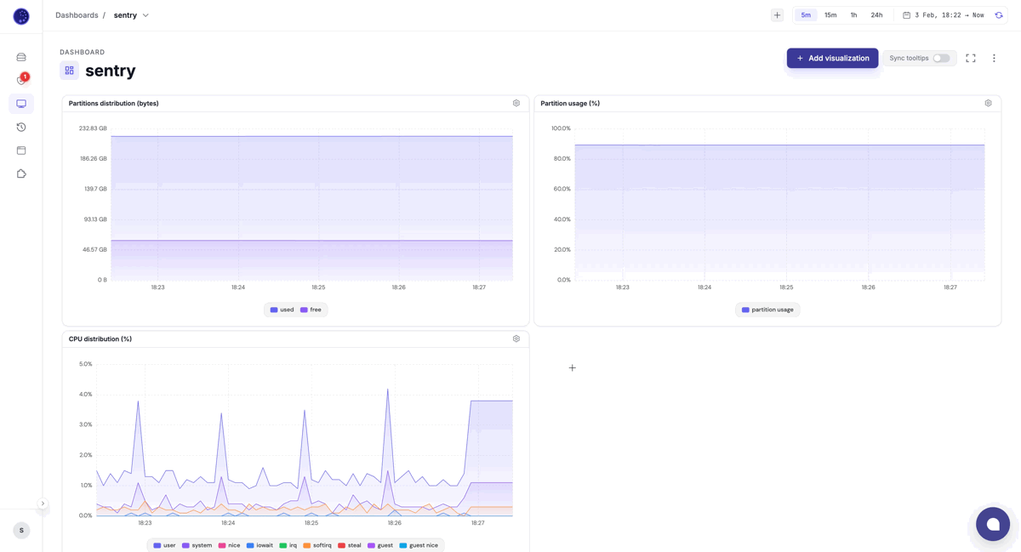Expand the sentry dashboard dropdown chevron
The height and width of the screenshot is (552, 1021).
point(145,15)
